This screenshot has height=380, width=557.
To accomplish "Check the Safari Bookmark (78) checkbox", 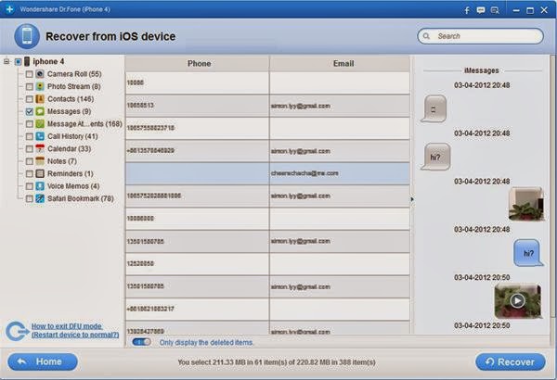I will (x=29, y=198).
